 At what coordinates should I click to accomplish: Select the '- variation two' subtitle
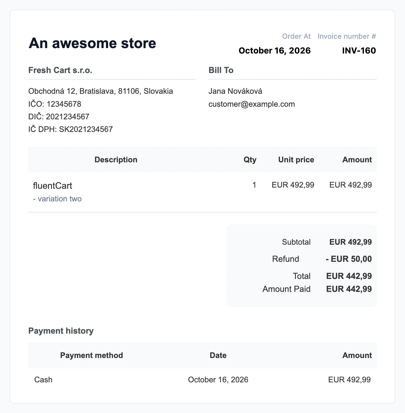[57, 199]
